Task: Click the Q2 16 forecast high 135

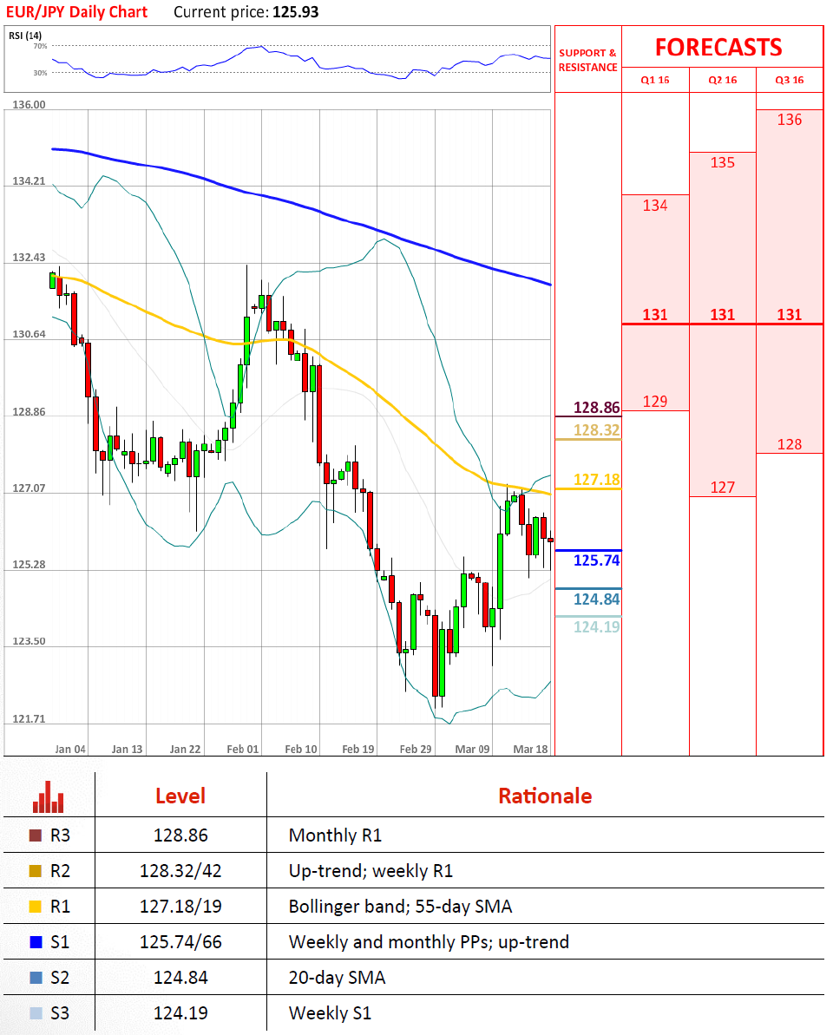Action: (x=722, y=162)
